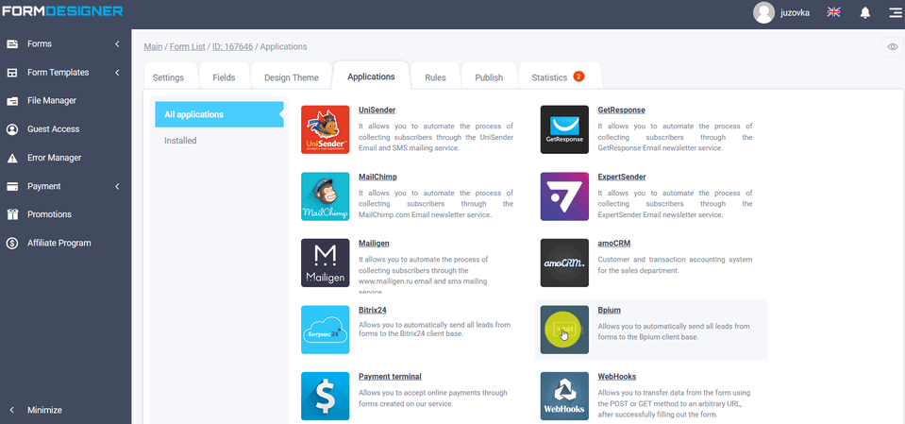905x424 pixels.
Task: Click the amoCRM application icon
Action: [x=564, y=263]
